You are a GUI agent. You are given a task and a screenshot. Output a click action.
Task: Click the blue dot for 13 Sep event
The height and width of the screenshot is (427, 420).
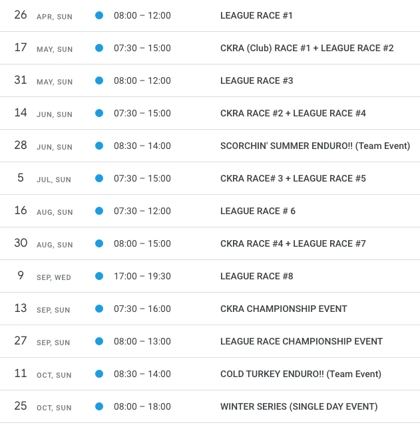click(x=99, y=309)
